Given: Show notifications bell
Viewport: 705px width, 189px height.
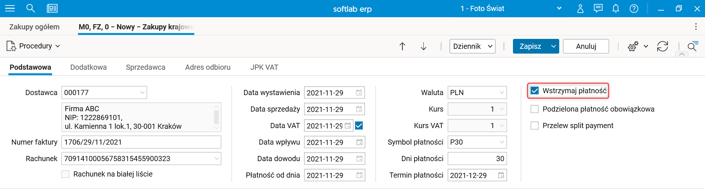Looking at the screenshot, I should pos(616,8).
